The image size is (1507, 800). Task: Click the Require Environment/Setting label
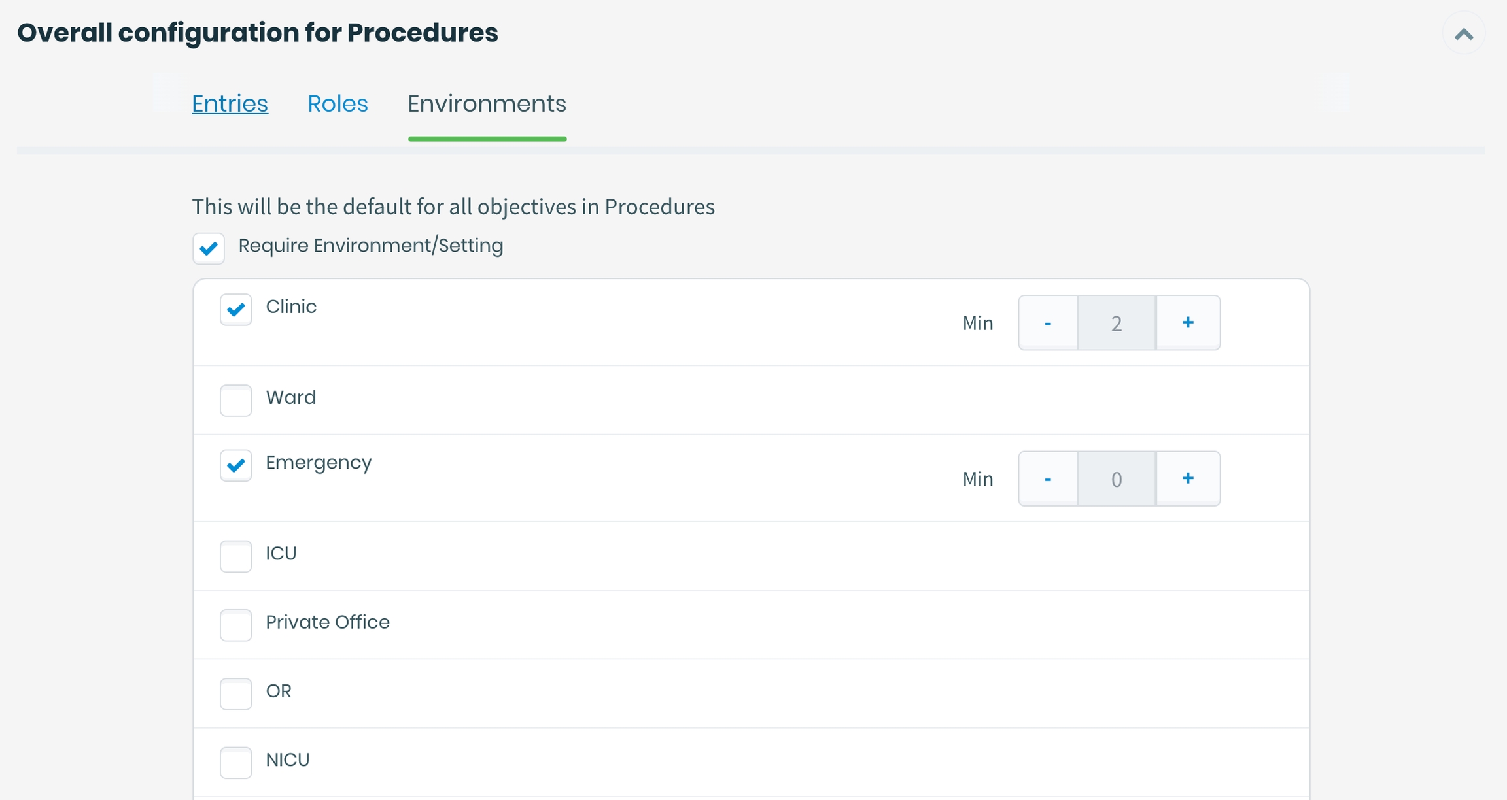pos(370,246)
